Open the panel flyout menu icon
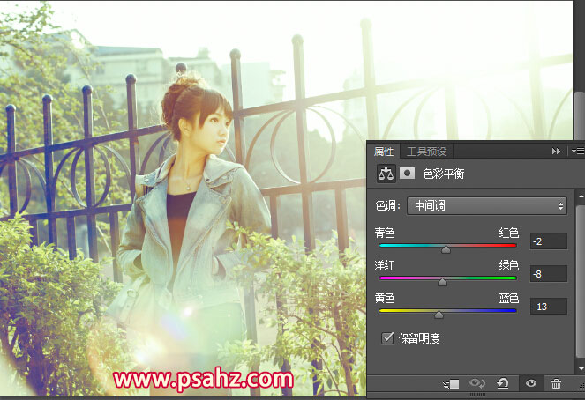Screen dimensions: 585x400 pos(577,152)
